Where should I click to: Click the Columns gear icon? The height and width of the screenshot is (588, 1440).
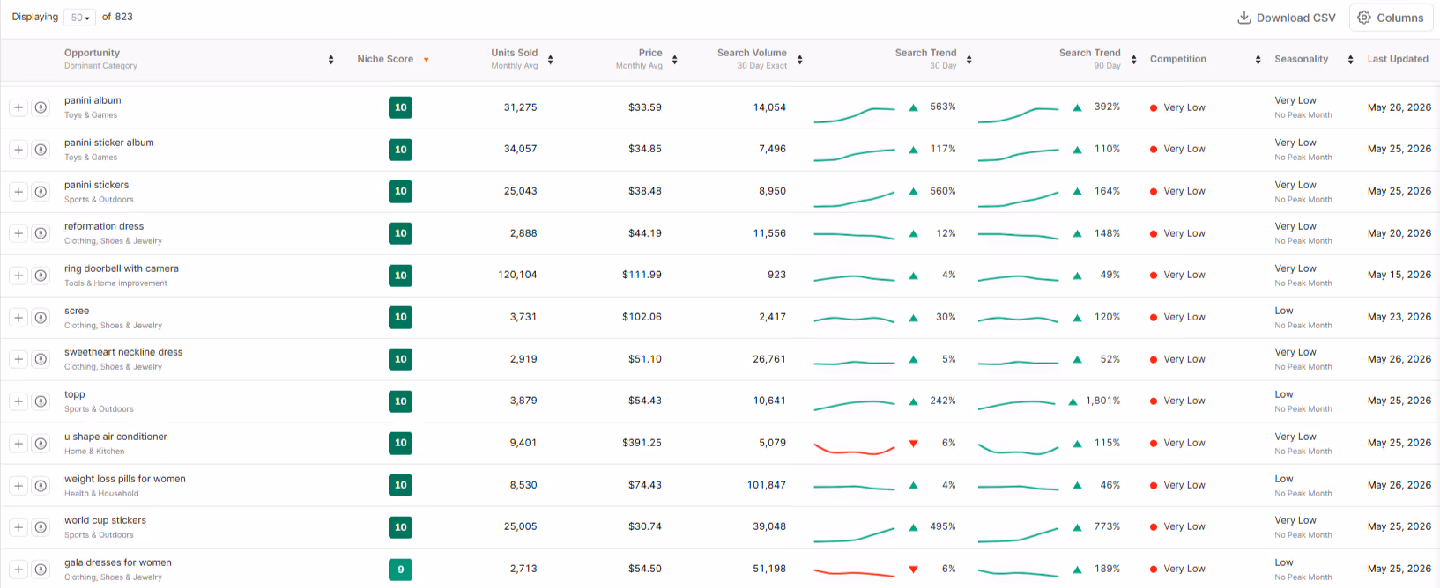1364,18
